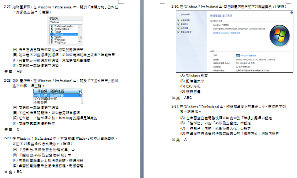This screenshot has height=178, width=297.
Task: Select Tunga in the font list
Action: coord(57,32)
